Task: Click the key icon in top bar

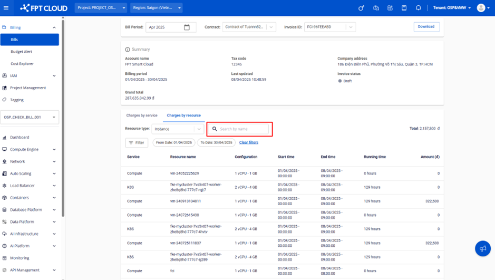Action: pos(361,8)
